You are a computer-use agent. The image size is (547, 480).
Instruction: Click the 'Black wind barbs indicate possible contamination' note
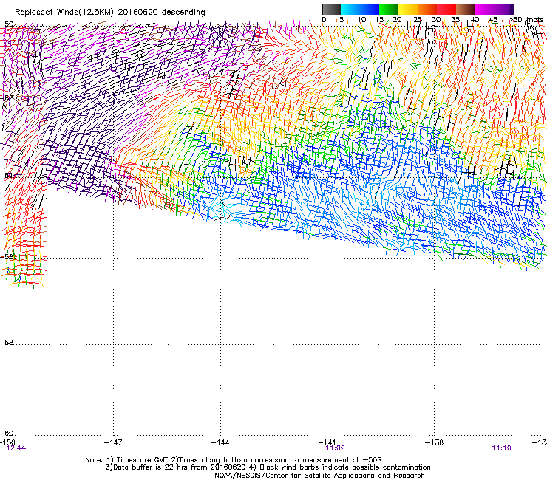pyautogui.click(x=345, y=467)
